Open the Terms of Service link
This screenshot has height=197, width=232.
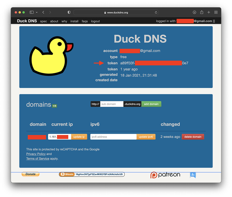point(38,159)
